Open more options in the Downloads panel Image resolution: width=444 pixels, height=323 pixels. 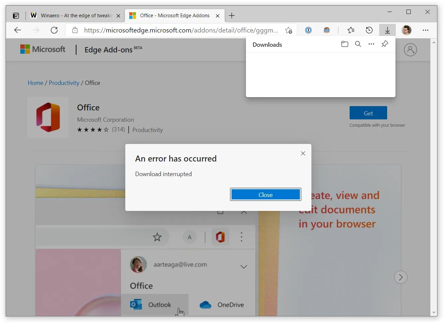(x=372, y=44)
